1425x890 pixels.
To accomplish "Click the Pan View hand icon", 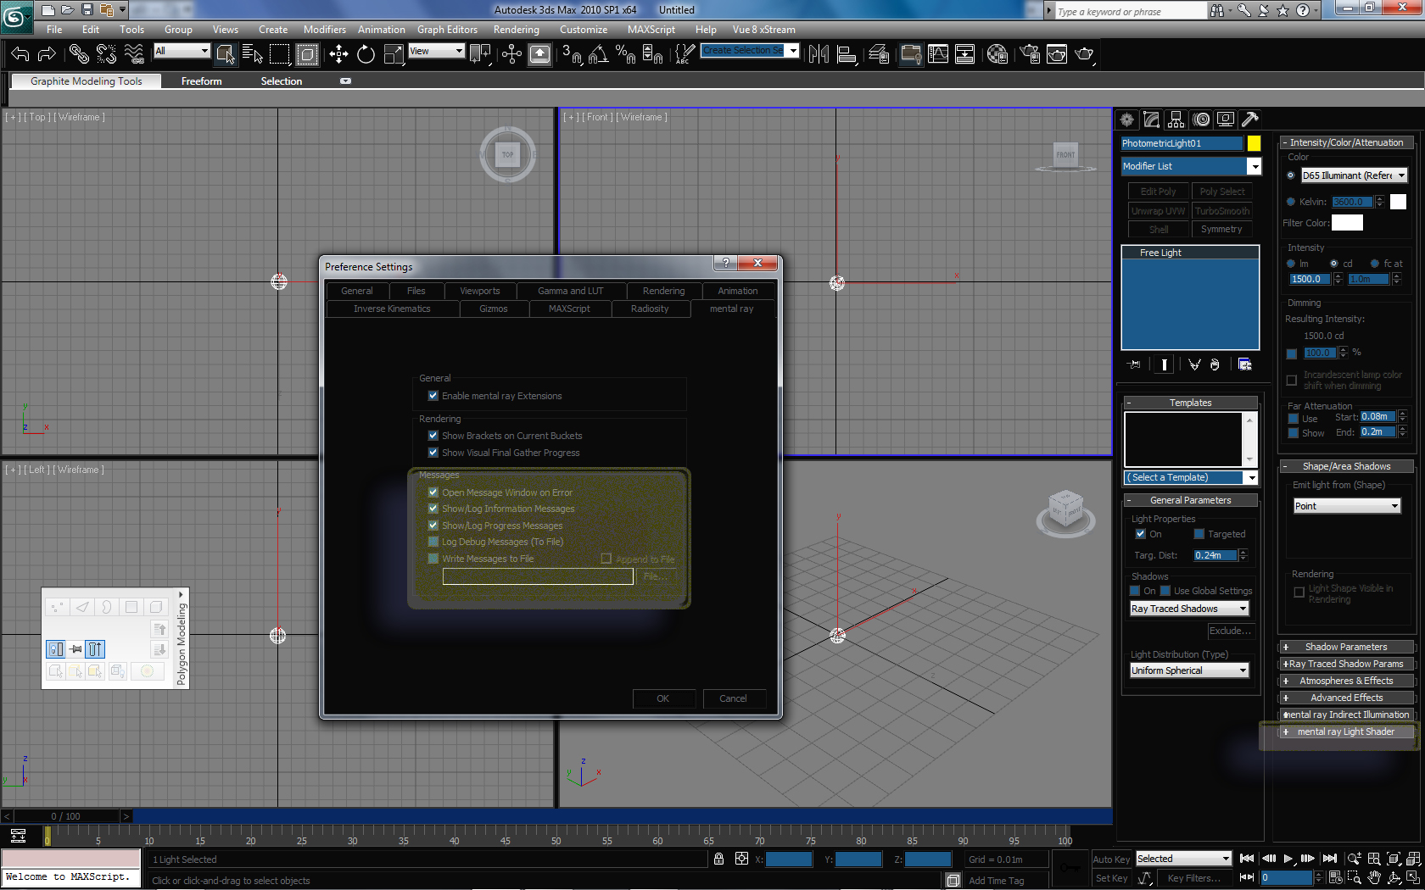I will click(1374, 878).
